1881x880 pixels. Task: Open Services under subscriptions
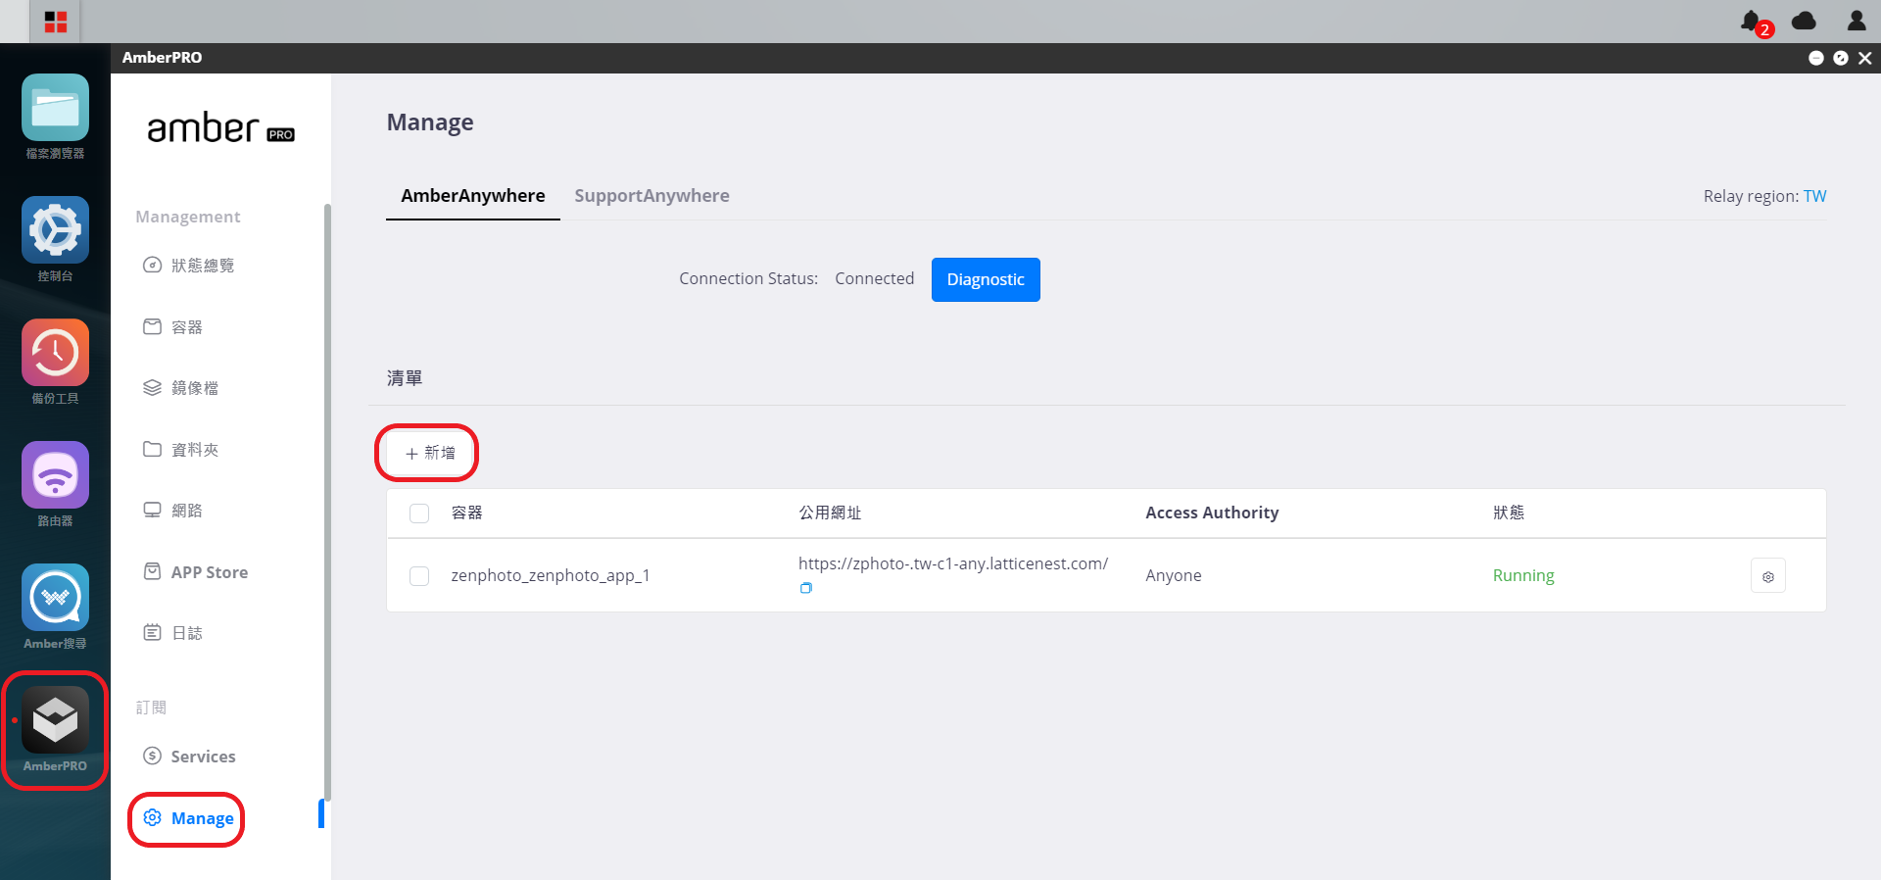[x=190, y=757]
